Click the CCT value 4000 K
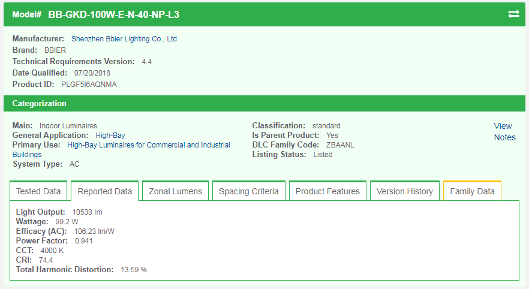The image size is (529, 289). [52, 251]
